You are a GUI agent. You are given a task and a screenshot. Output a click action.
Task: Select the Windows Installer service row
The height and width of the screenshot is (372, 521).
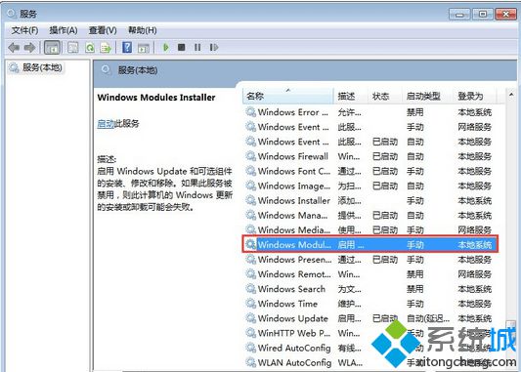coord(370,200)
